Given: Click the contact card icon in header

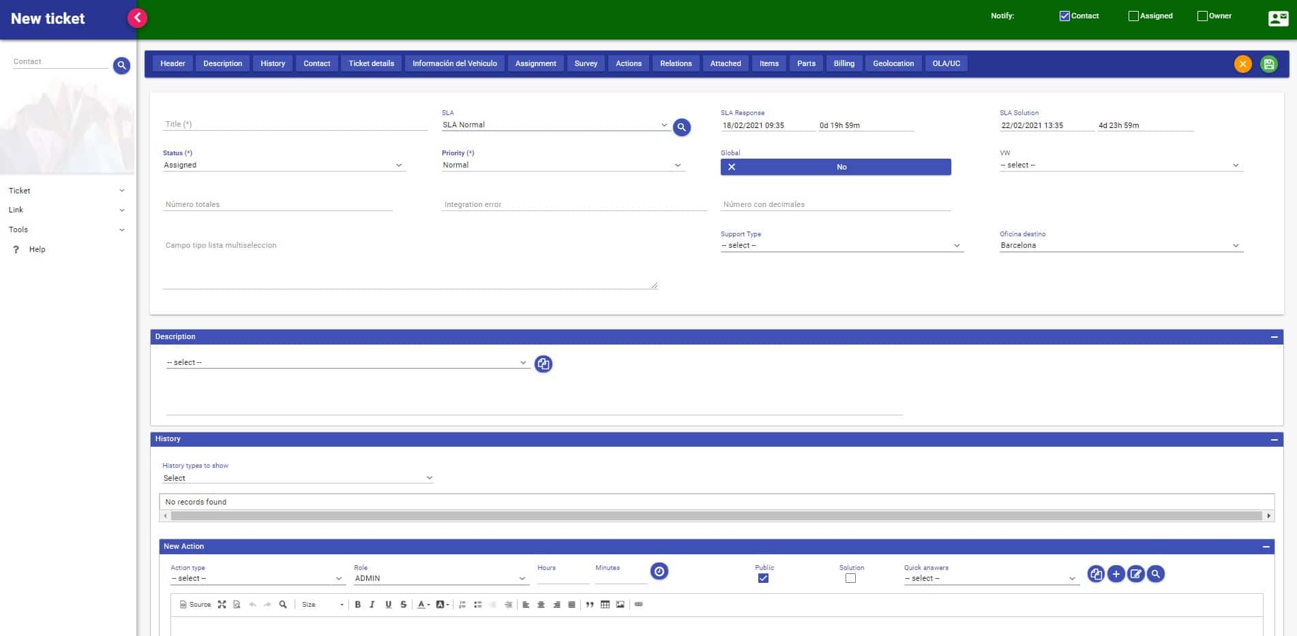Looking at the screenshot, I should pyautogui.click(x=1277, y=18).
